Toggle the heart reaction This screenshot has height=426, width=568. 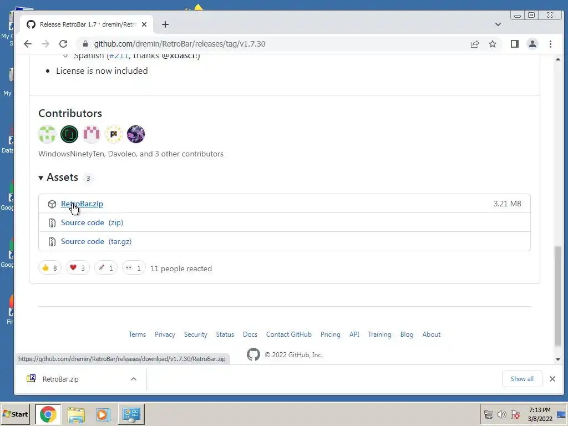coord(78,268)
